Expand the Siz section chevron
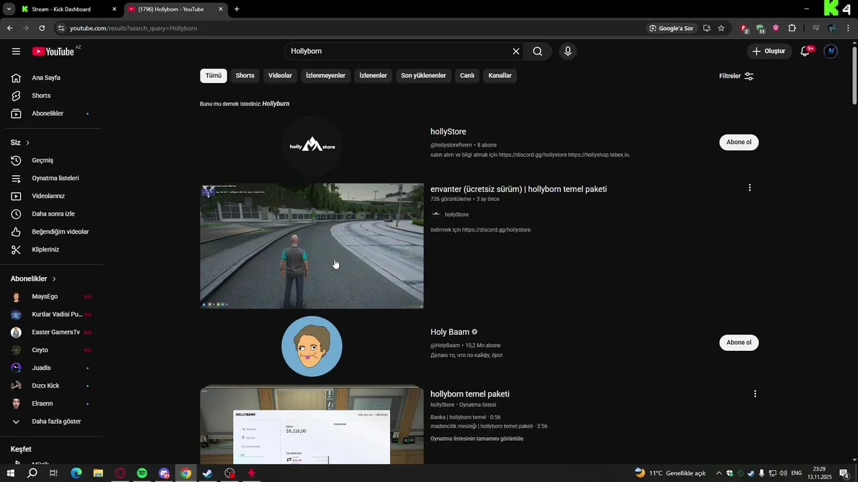Image resolution: width=858 pixels, height=482 pixels. pyautogui.click(x=27, y=143)
